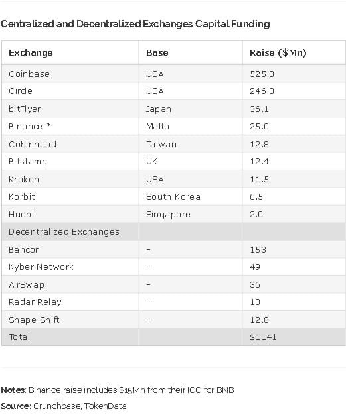Click the $1141 total value
346x417 pixels.
pyautogui.click(x=263, y=337)
